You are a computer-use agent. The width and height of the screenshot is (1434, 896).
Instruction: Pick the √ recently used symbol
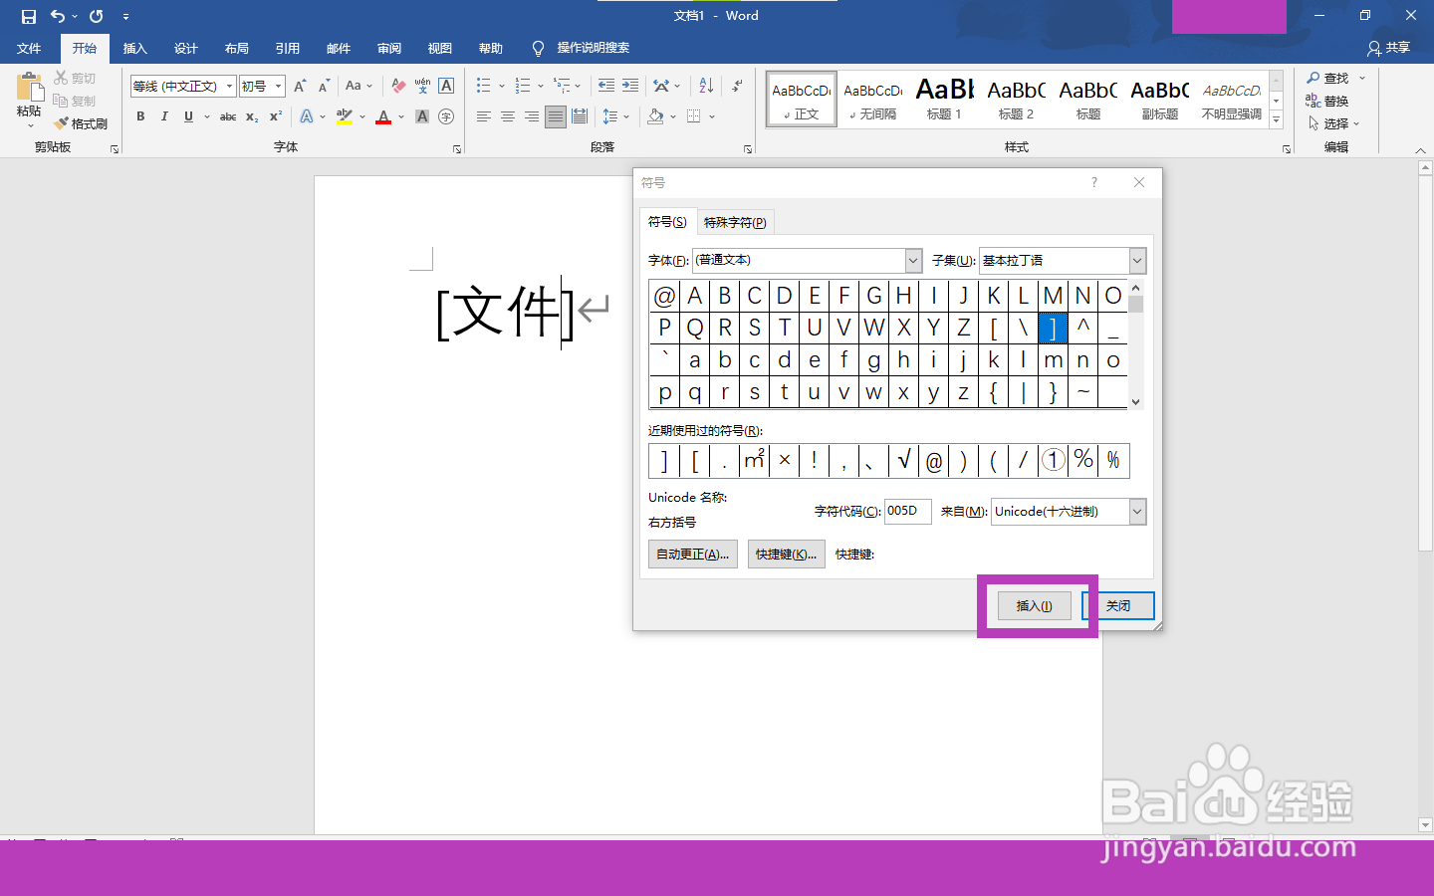[x=904, y=460]
